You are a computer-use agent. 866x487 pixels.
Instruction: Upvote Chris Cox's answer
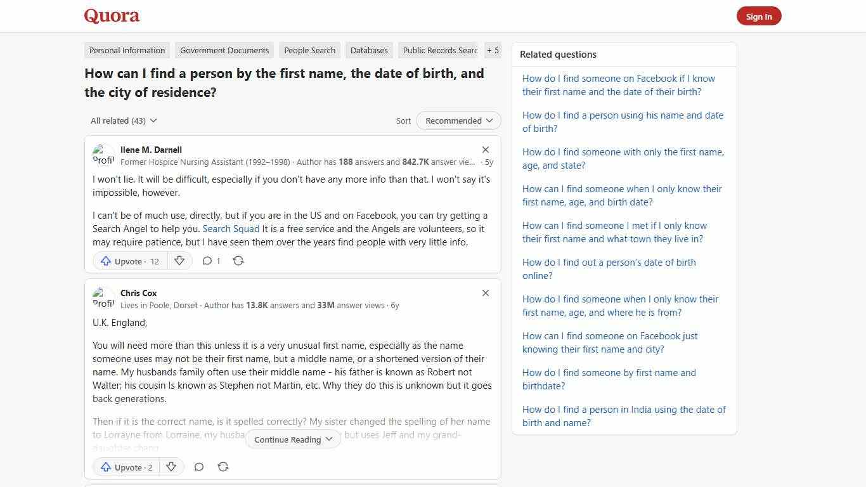coord(126,467)
